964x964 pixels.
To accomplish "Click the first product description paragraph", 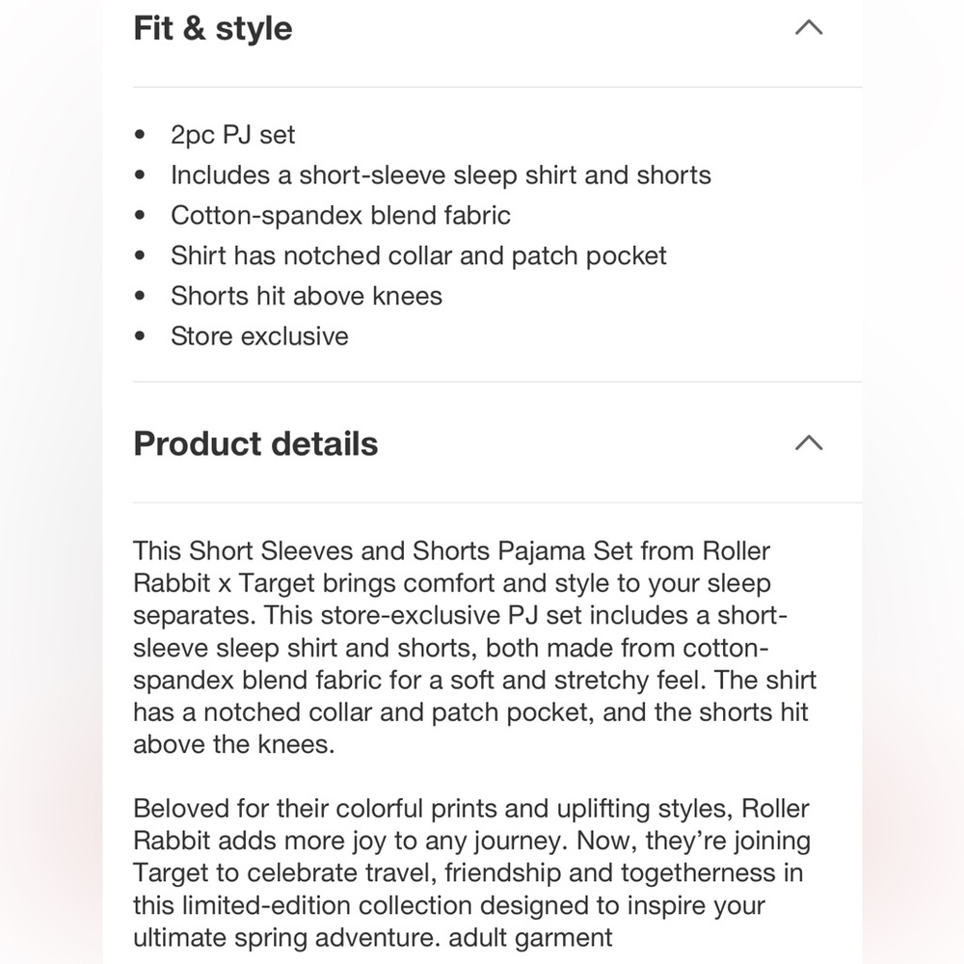I will [x=474, y=648].
